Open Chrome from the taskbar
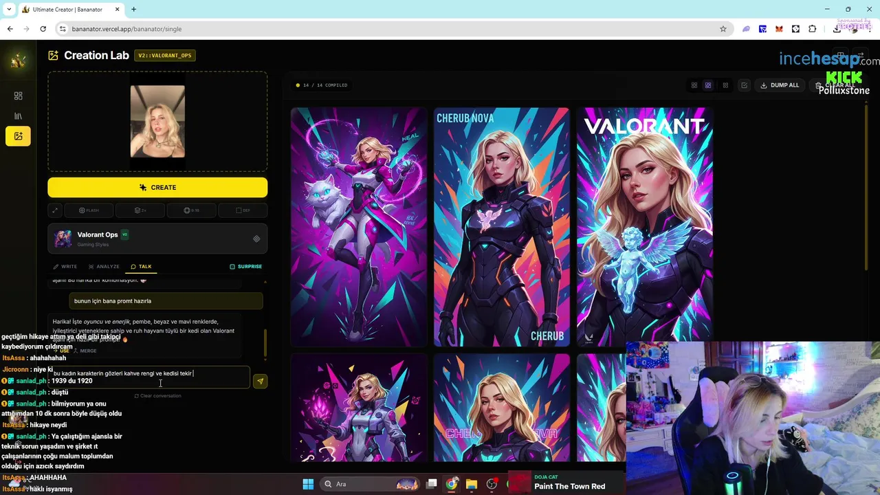This screenshot has width=880, height=495. [452, 484]
